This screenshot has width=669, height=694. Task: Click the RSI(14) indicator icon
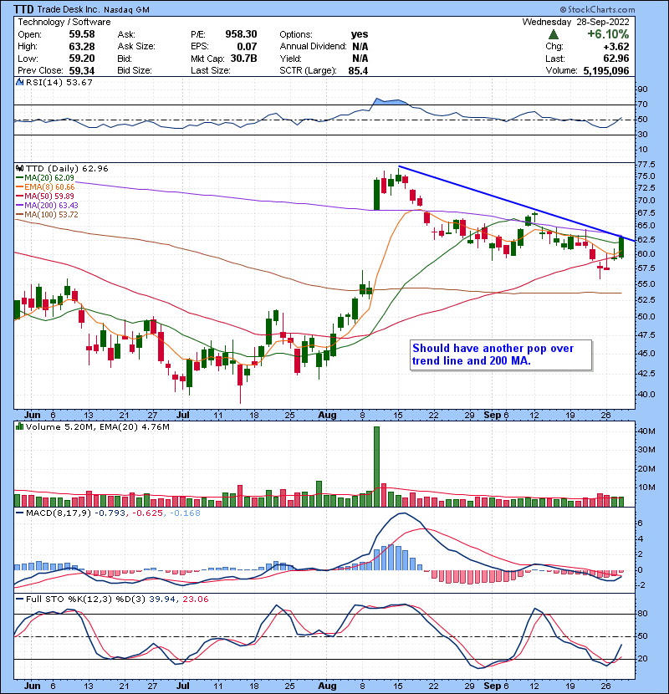coord(19,82)
